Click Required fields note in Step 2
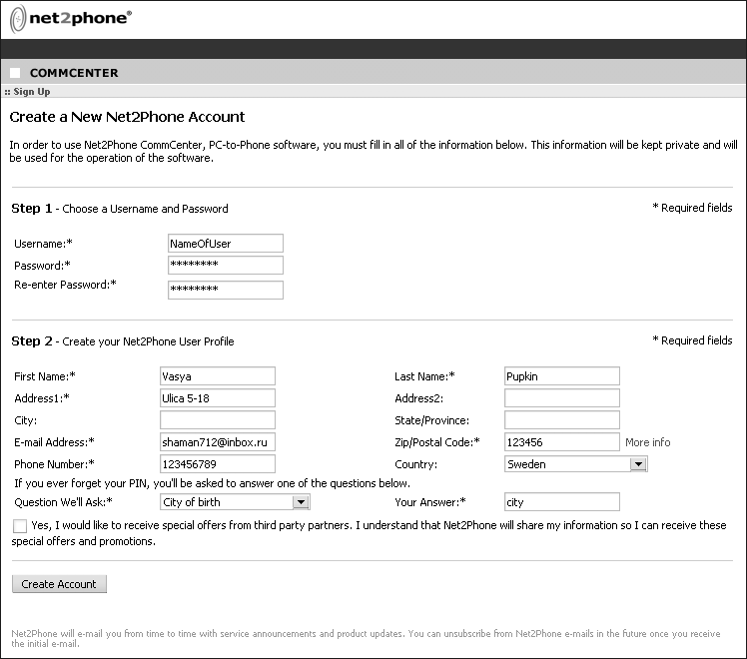This screenshot has width=747, height=659. click(692, 340)
